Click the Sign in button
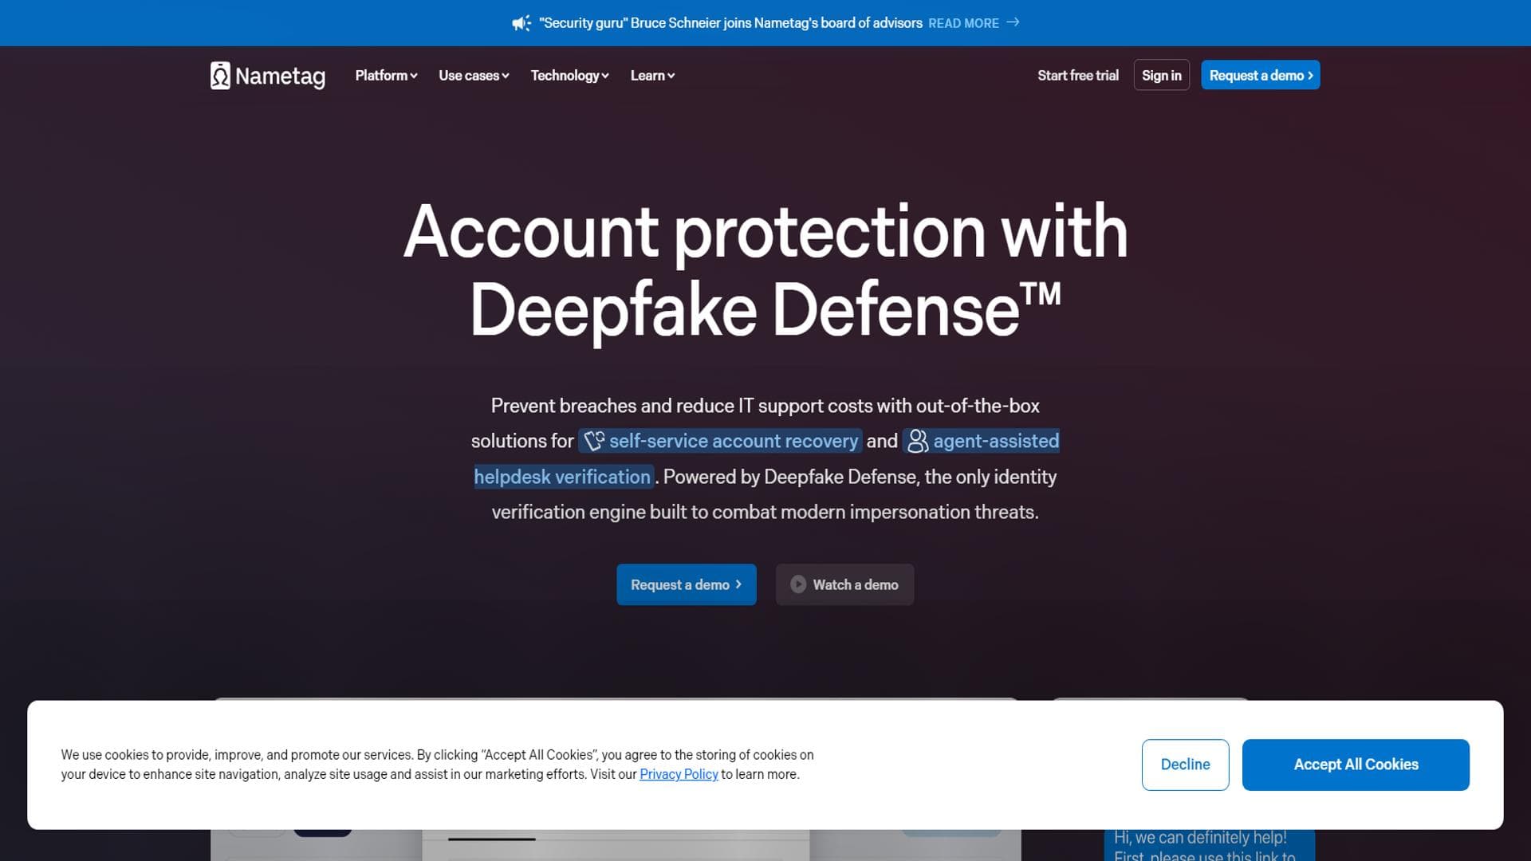Image resolution: width=1531 pixels, height=861 pixels. pos(1162,75)
